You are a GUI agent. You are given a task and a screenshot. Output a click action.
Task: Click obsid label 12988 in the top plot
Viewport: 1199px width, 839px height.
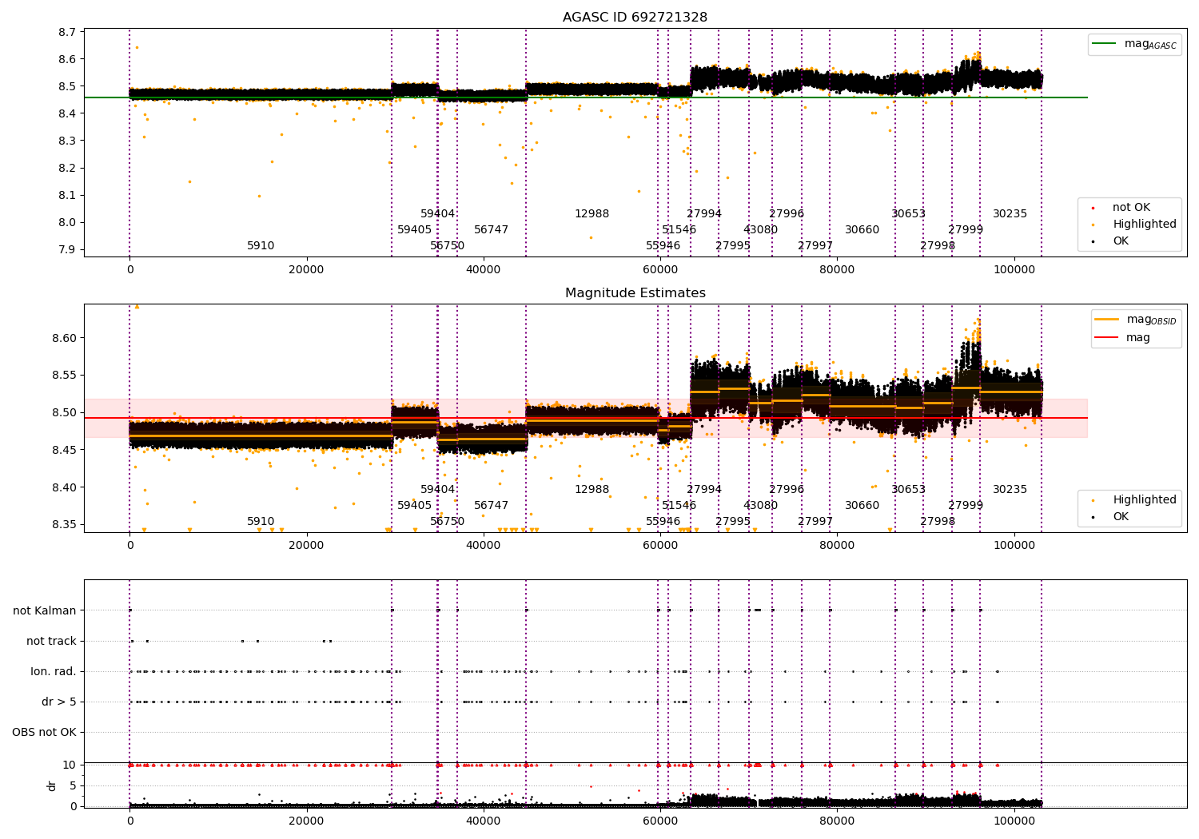tap(592, 214)
